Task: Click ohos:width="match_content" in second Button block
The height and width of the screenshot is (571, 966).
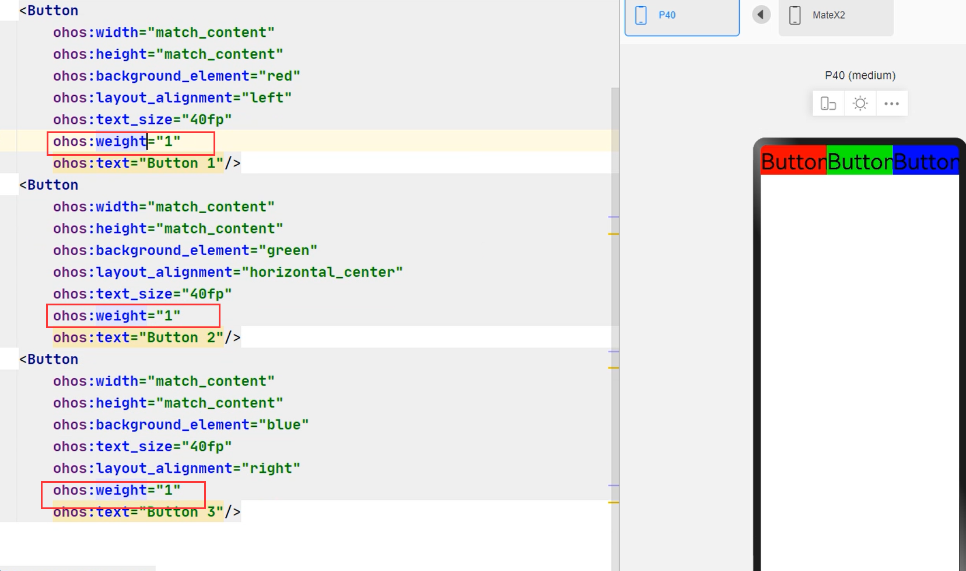Action: (x=163, y=207)
